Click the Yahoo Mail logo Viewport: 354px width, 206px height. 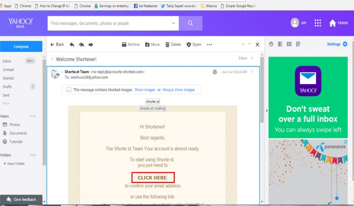(20, 23)
